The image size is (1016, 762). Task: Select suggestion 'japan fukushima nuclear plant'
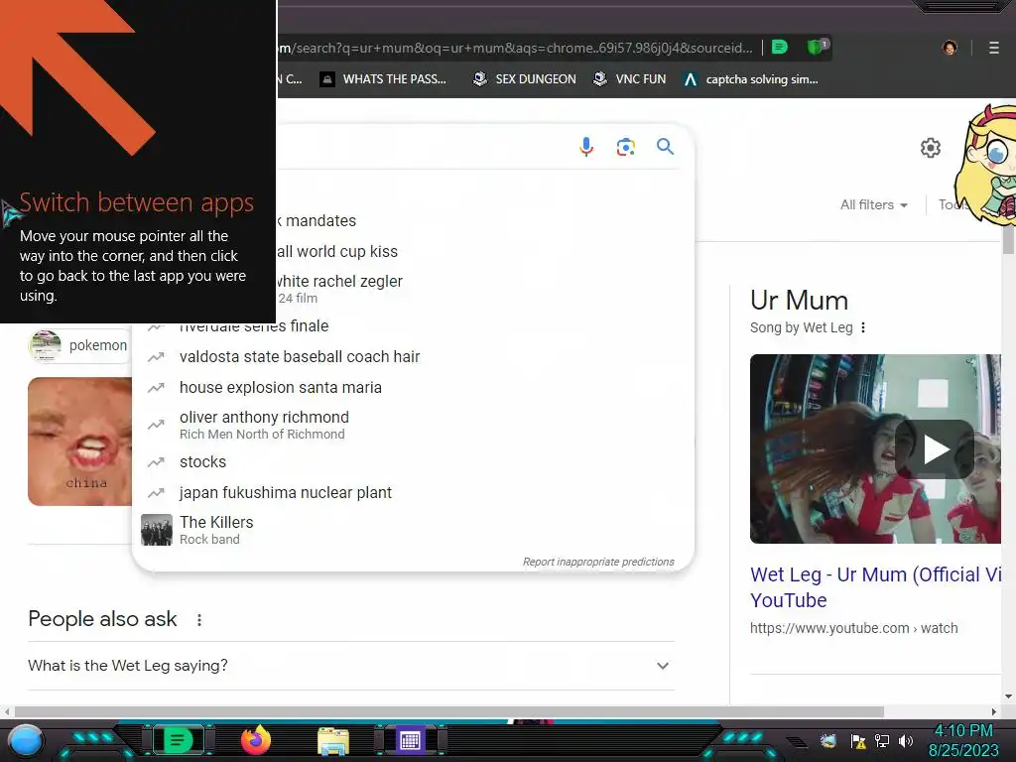coord(286,492)
